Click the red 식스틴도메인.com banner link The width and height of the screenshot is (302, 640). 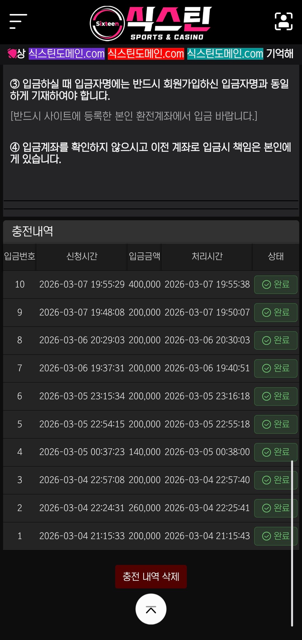click(146, 54)
